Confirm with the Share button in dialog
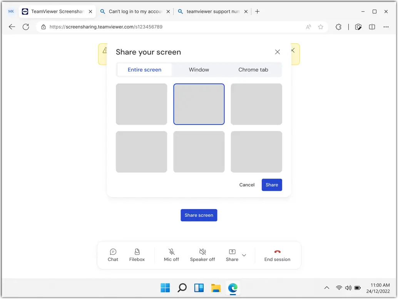This screenshot has width=398, height=299. pyautogui.click(x=272, y=185)
